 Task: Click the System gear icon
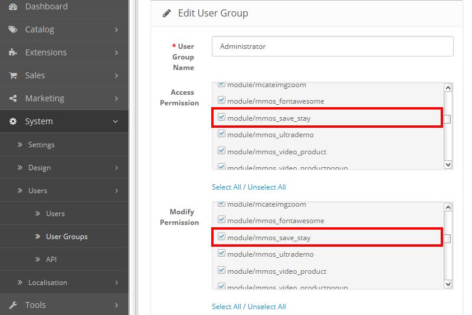(13, 121)
